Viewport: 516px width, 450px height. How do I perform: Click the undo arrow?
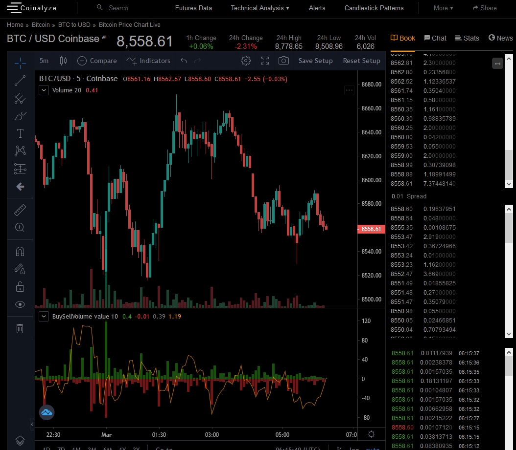tap(184, 61)
